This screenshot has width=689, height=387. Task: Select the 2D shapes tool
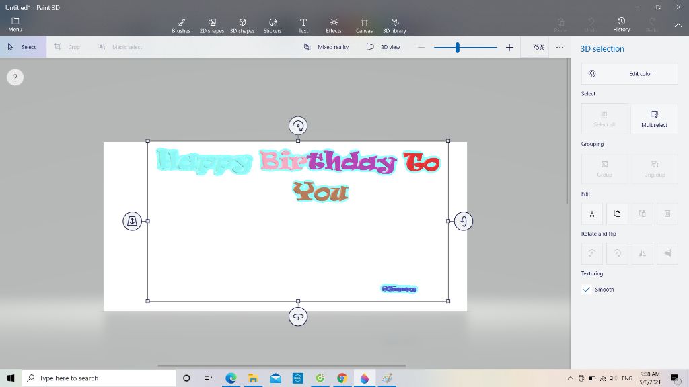coord(211,25)
